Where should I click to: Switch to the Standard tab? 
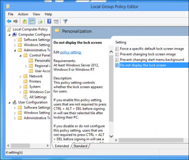[80, 146]
